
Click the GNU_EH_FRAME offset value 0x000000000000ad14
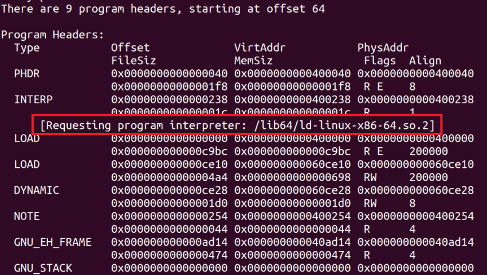click(169, 242)
